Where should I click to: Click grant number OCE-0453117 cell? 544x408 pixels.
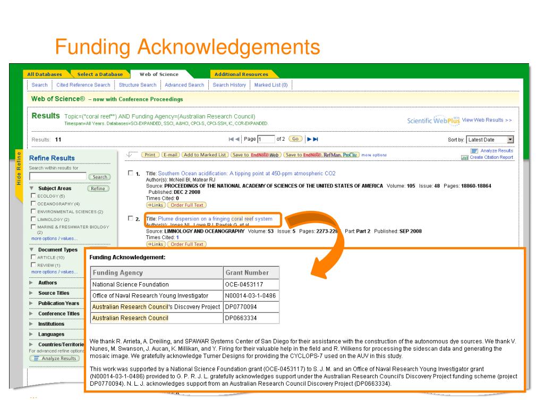[x=251, y=285]
